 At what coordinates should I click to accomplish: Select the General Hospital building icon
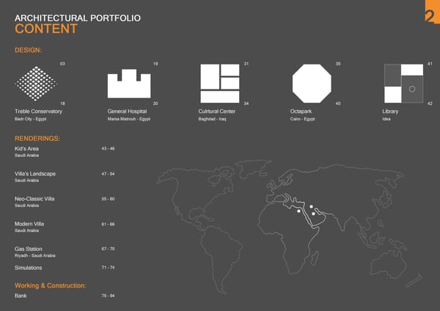coord(128,84)
